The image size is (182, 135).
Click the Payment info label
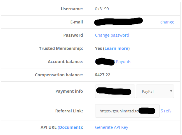69,91
